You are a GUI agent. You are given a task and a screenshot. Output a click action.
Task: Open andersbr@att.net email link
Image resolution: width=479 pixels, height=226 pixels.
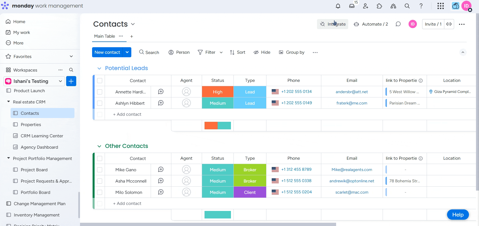[x=352, y=92]
